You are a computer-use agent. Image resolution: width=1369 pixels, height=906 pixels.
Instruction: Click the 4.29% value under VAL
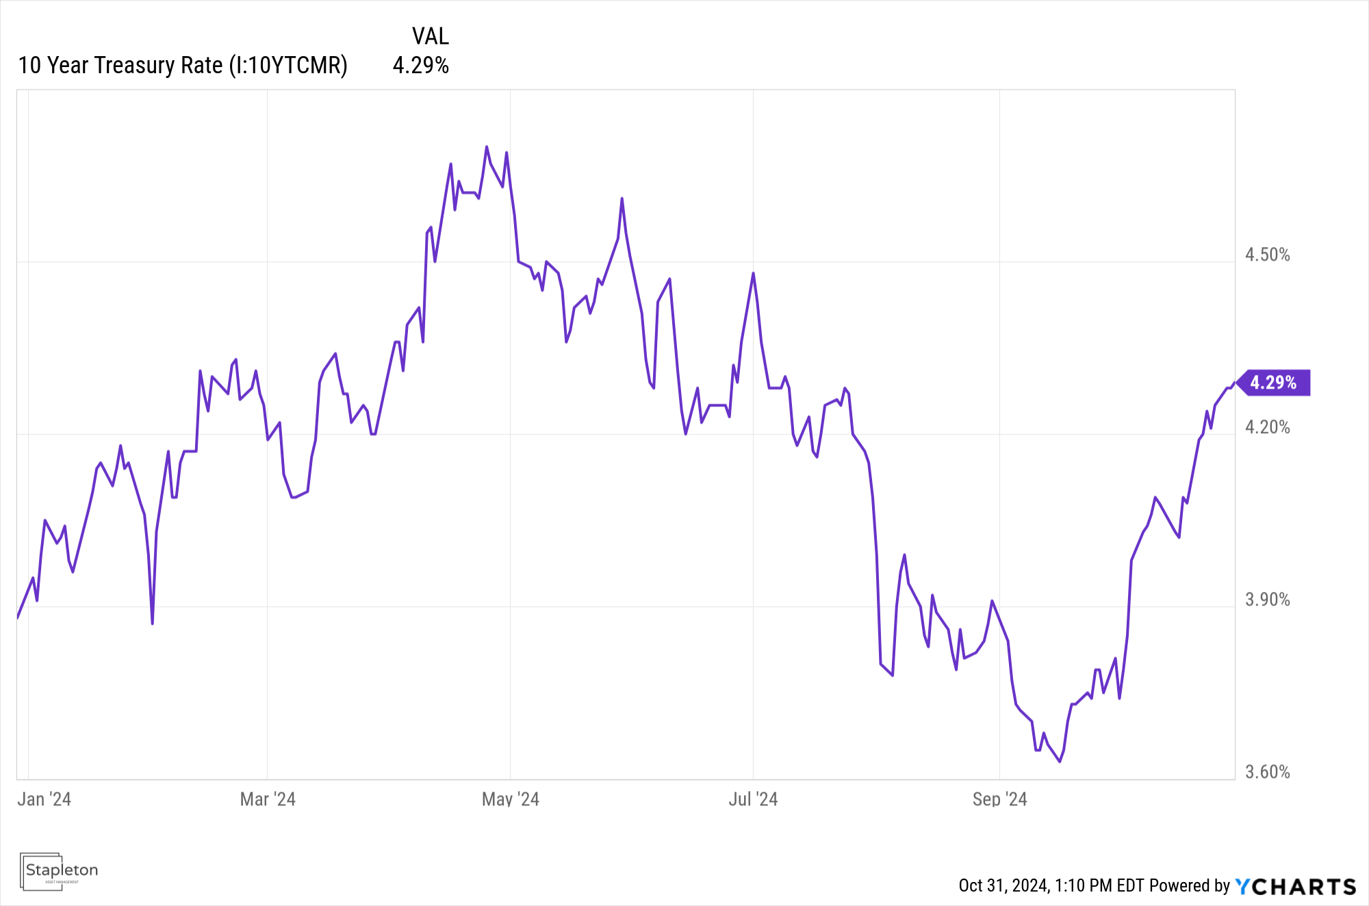tap(420, 66)
